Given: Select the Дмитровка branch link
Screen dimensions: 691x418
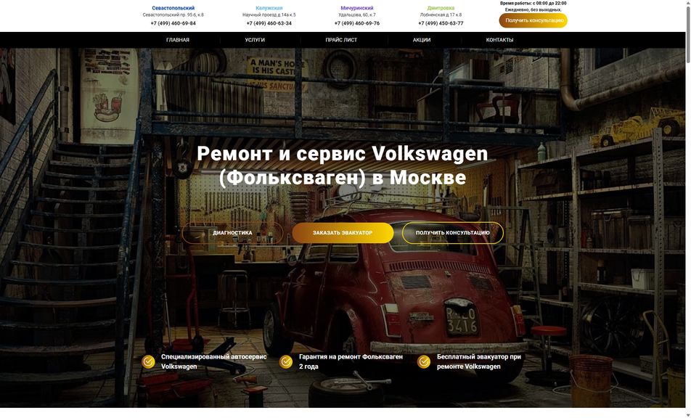Looking at the screenshot, I should [x=441, y=8].
